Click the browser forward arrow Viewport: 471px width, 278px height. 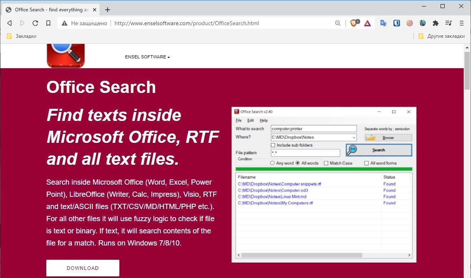coord(22,23)
